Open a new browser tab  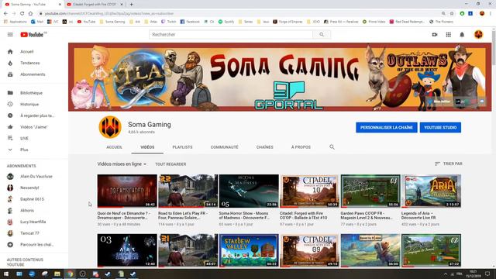coord(131,5)
